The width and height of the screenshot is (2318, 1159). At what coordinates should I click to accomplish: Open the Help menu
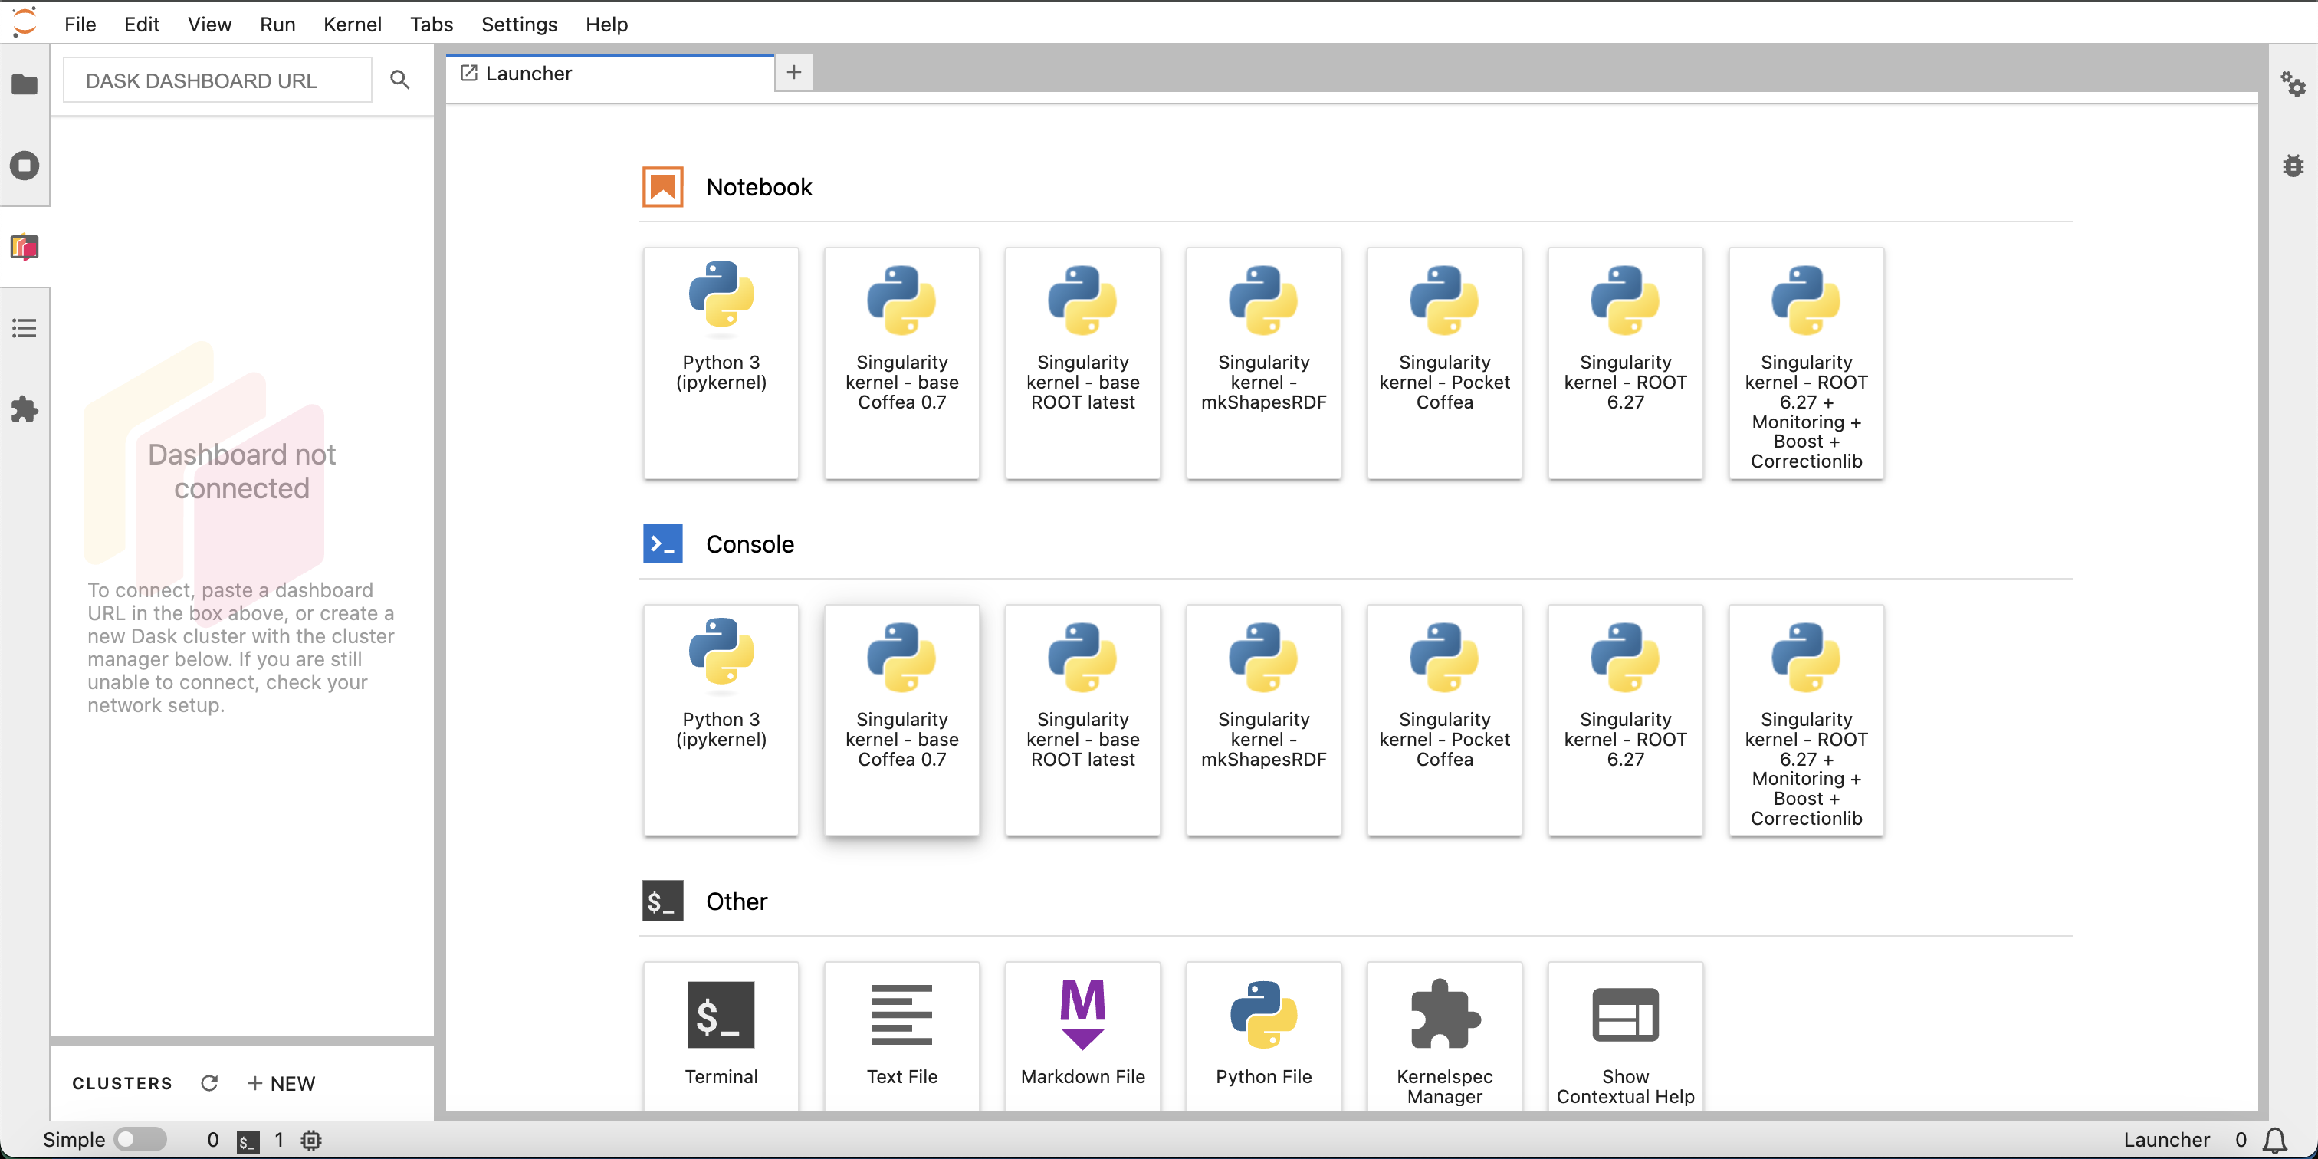606,25
